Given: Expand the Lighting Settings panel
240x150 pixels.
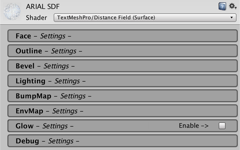Looking at the screenshot, I should pyautogui.click(x=122, y=81).
